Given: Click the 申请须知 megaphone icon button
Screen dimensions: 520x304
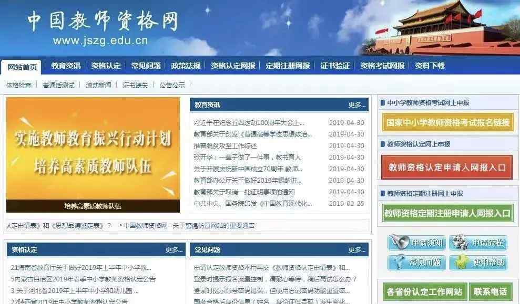Looking at the screenshot, I should pyautogui.click(x=416, y=243).
